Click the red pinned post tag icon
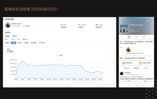The width and height of the screenshot is (157, 99). point(121,58)
